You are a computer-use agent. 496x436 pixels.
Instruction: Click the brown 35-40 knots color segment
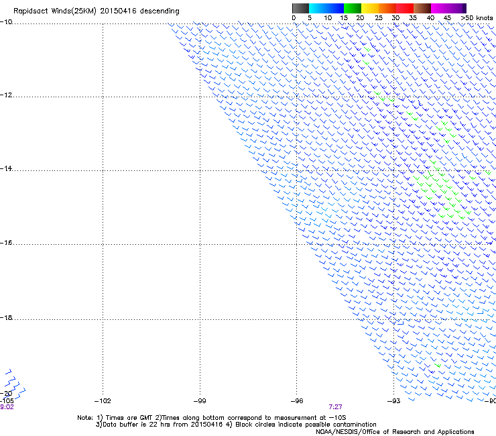422,8
